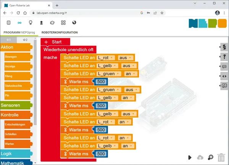Open the question mark help side panel
Viewport: 229px width, 165px height.
(224, 57)
